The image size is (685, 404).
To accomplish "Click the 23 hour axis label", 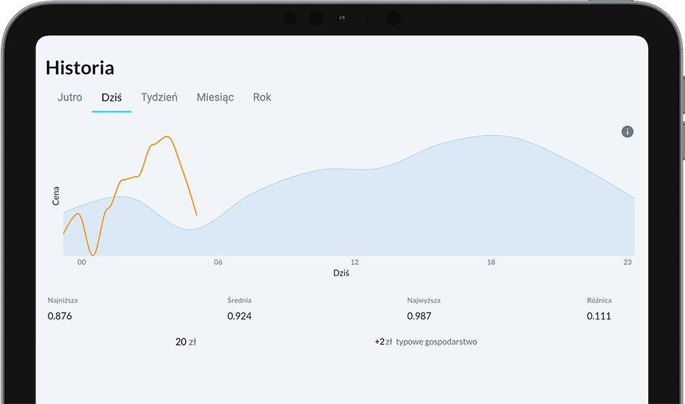I will [627, 262].
